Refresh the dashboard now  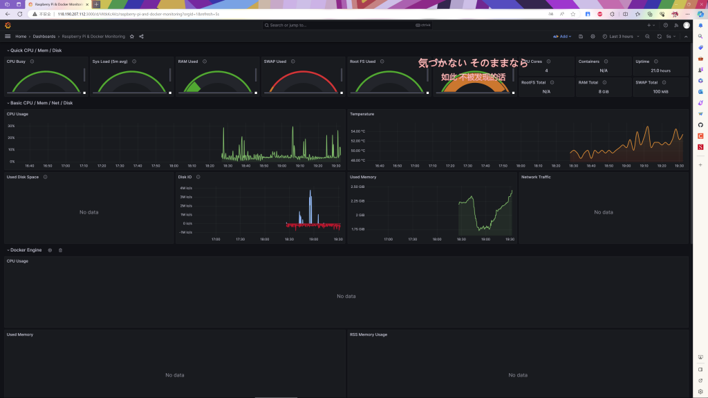click(x=659, y=37)
